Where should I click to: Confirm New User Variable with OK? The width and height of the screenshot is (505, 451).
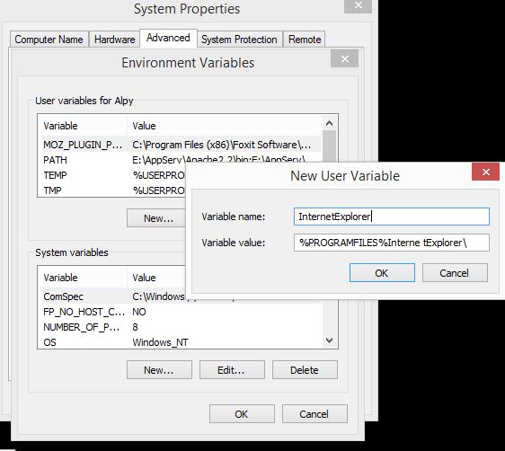[382, 272]
